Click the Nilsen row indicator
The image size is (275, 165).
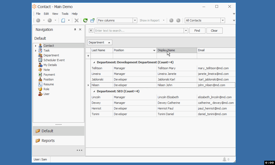88,85
